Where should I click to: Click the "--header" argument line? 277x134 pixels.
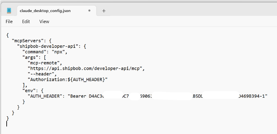tap(42, 74)
